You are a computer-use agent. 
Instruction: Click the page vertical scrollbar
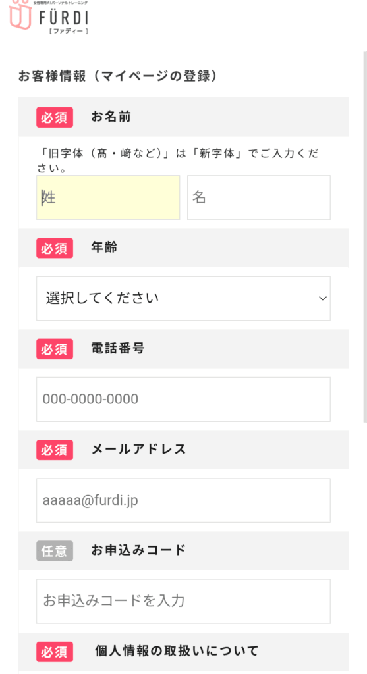coord(365,236)
